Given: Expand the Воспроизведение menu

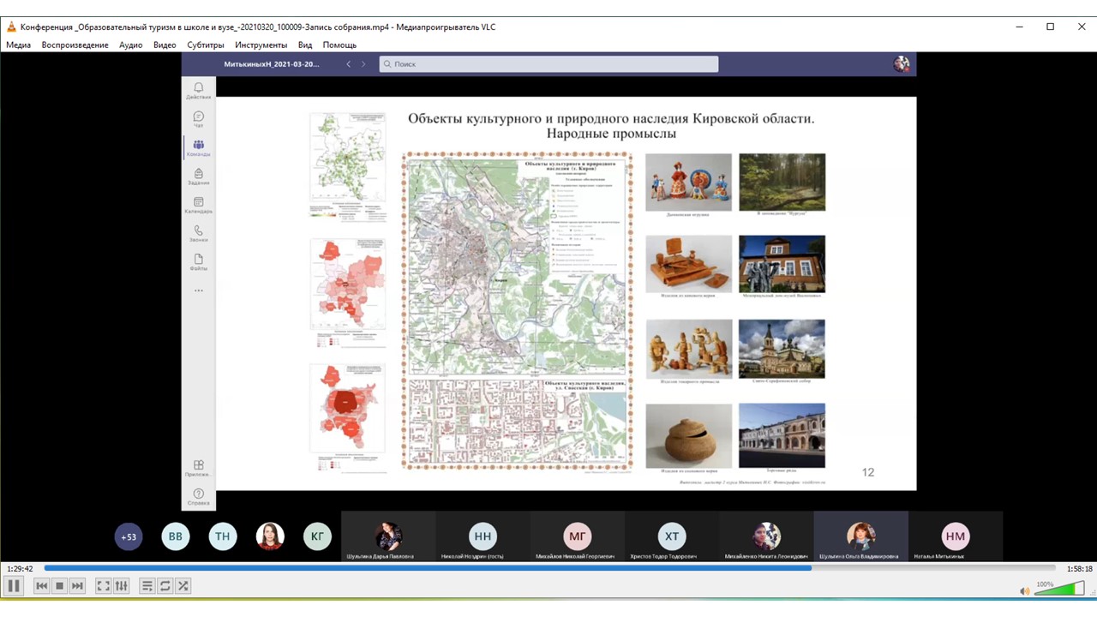Looking at the screenshot, I should click(75, 45).
